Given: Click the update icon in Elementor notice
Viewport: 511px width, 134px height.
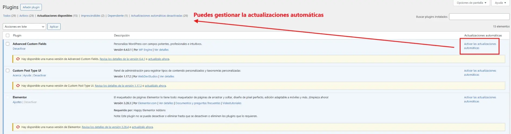Looking at the screenshot, I should (18, 127).
